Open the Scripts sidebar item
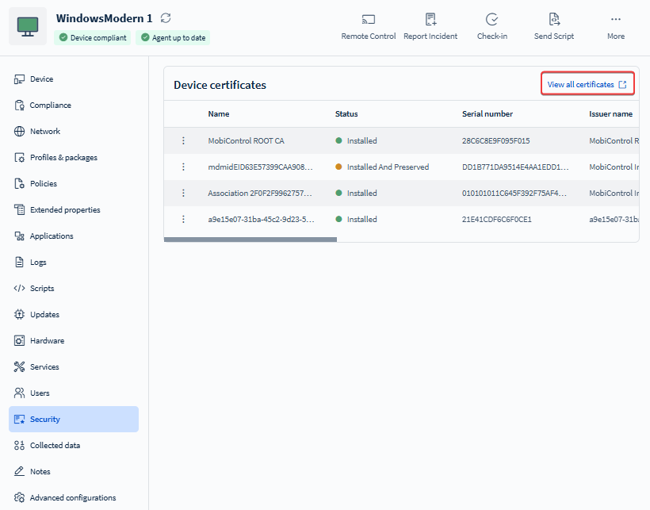 42,289
